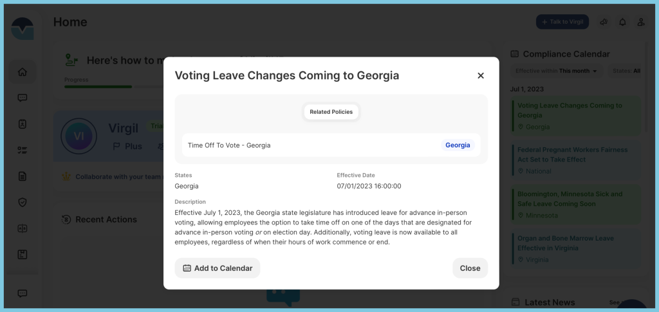Select the Related Policies tab

331,112
